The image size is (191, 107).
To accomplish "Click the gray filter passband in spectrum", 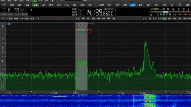I will (x=81, y=56).
